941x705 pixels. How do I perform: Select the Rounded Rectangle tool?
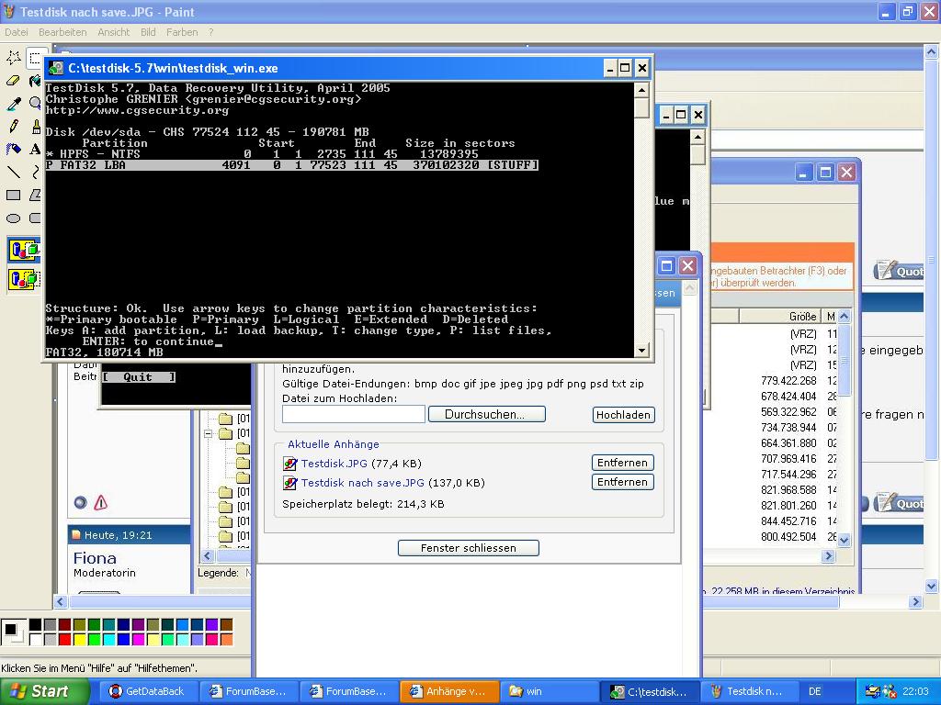(35, 218)
